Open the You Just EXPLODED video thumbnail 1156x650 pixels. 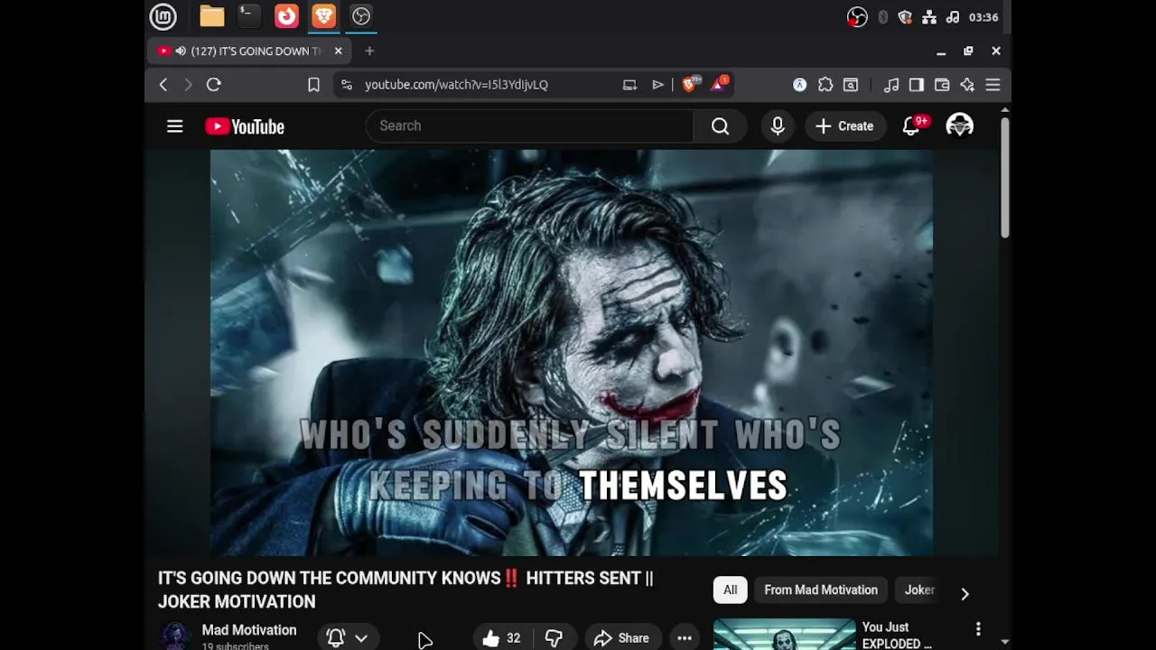(784, 635)
